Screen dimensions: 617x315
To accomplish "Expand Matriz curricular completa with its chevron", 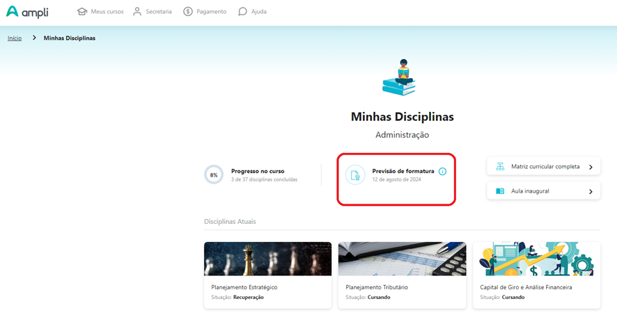I will point(591,167).
